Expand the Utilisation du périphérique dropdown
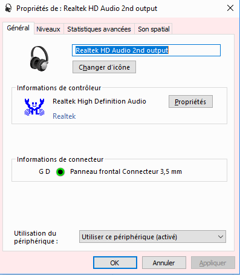This screenshot has height=275, width=240. 152,237
